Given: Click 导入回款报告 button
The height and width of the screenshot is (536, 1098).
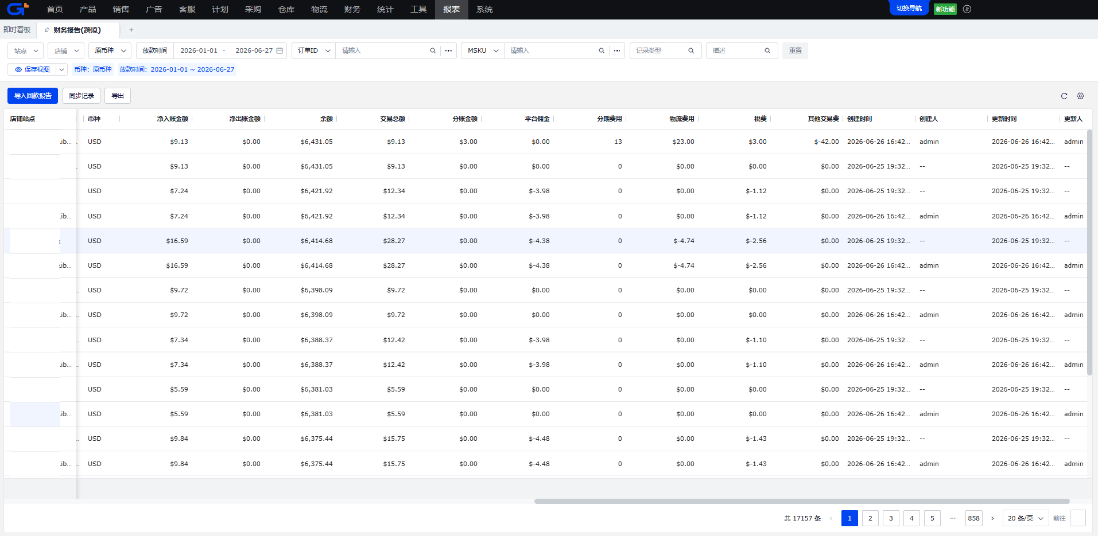Looking at the screenshot, I should coord(33,96).
